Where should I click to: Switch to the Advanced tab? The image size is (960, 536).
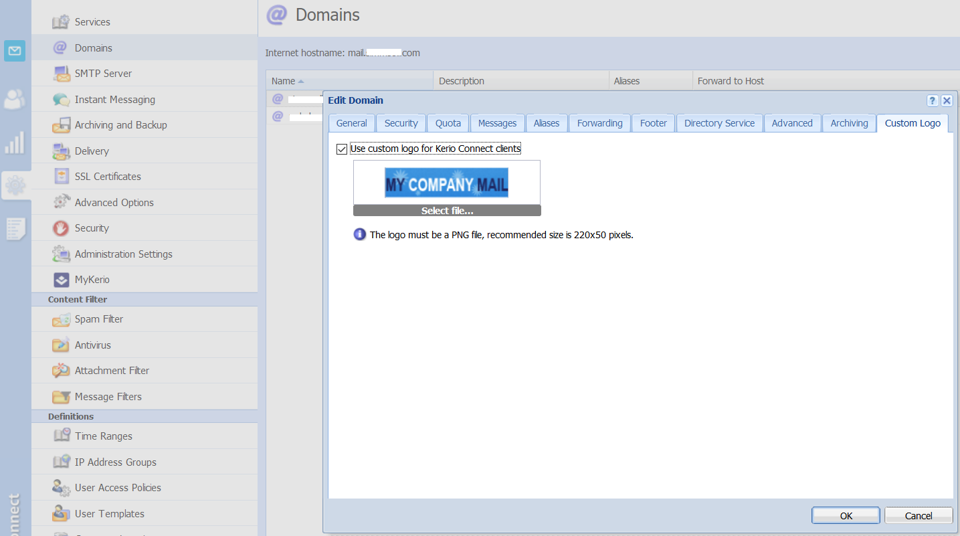792,123
